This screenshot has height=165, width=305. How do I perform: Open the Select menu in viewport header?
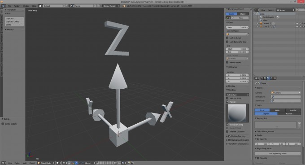coord(17,163)
